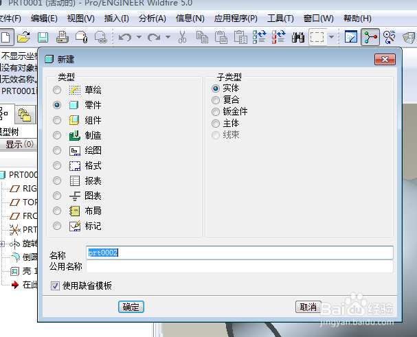The image size is (417, 337).
Task: Open the Applications menu
Action: point(236,19)
